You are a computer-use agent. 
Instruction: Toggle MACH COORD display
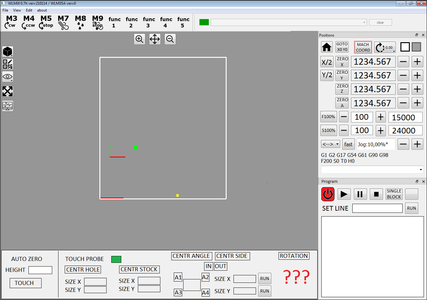point(363,47)
